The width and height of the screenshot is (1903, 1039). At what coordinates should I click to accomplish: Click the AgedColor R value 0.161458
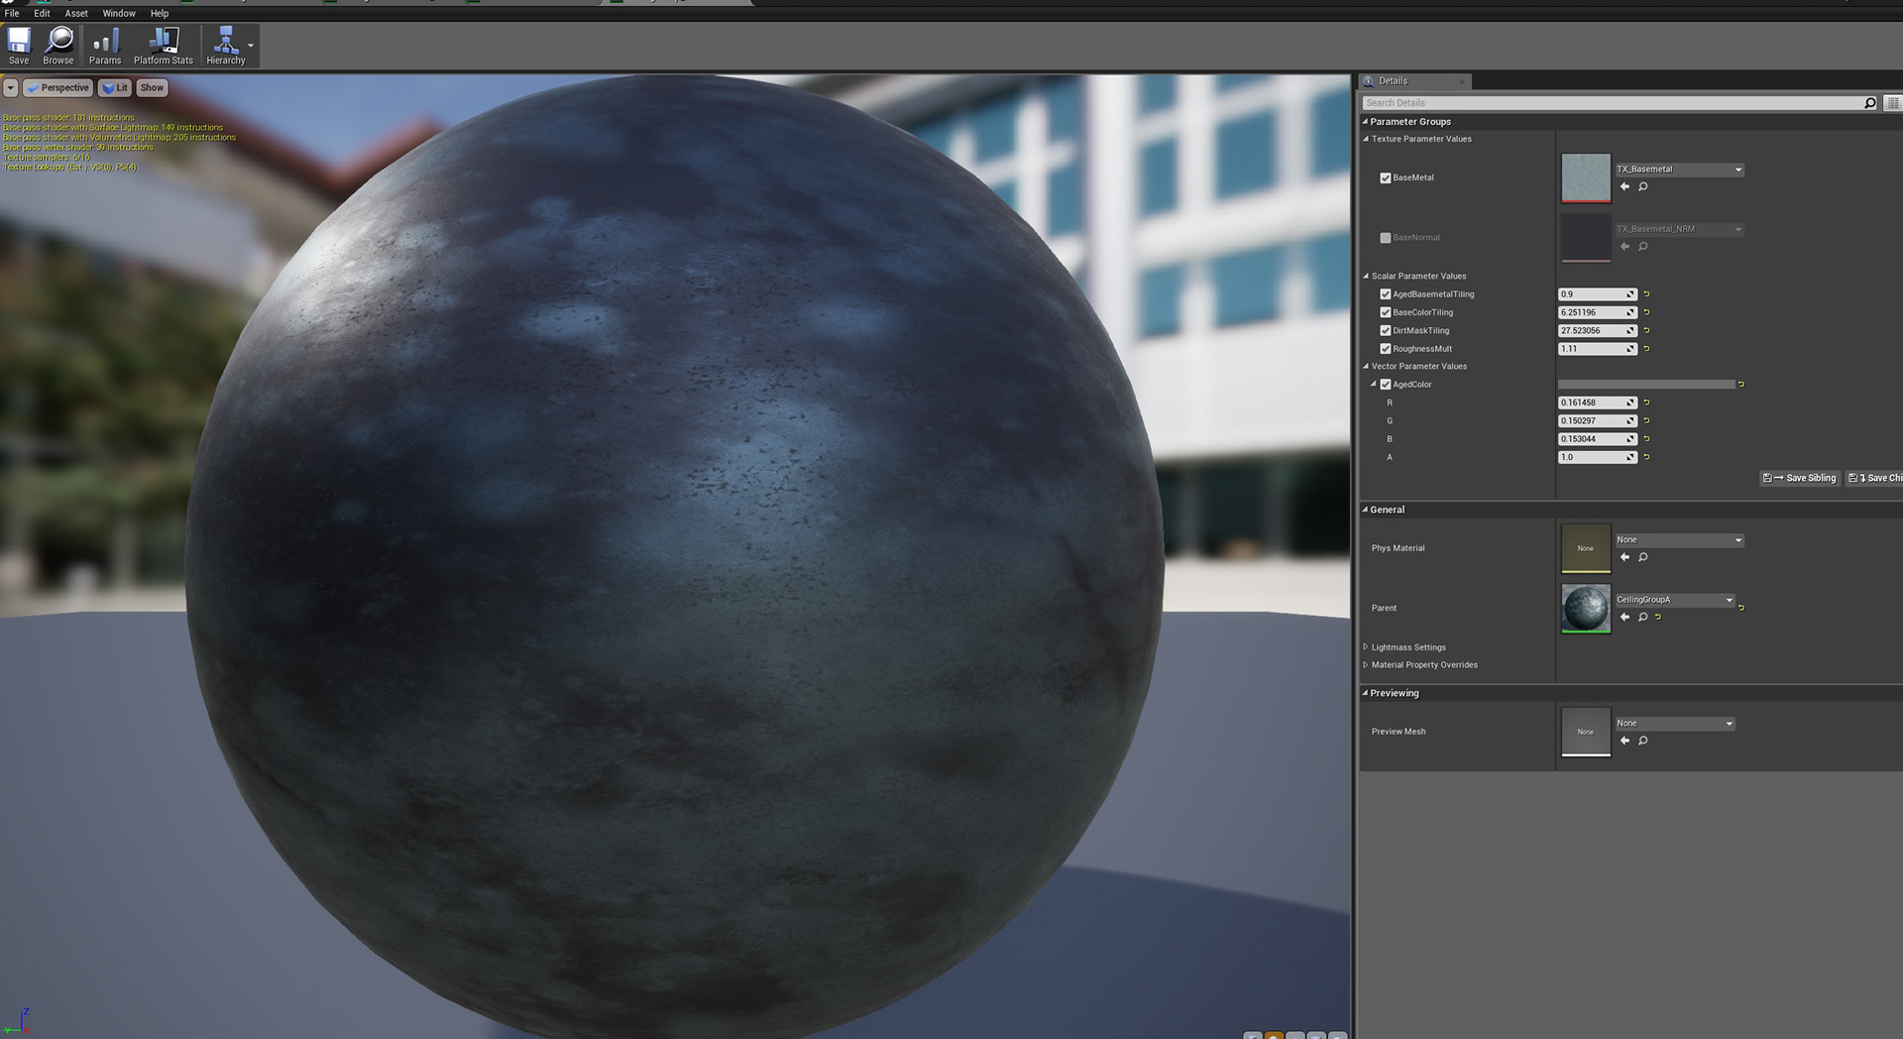click(x=1597, y=403)
